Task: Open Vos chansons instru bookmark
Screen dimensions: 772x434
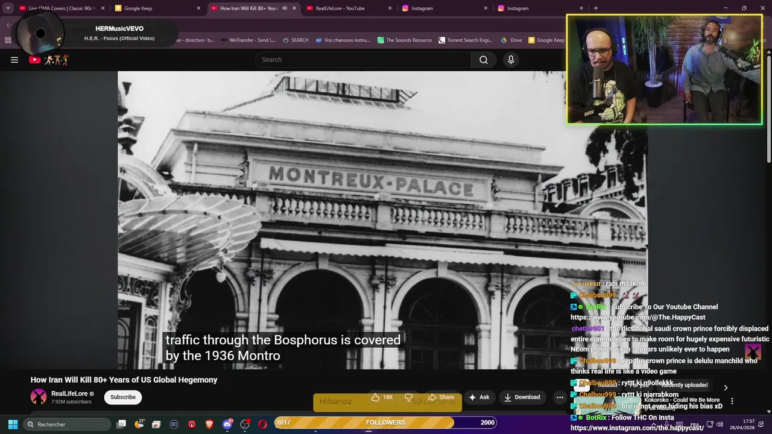Action: (343, 40)
